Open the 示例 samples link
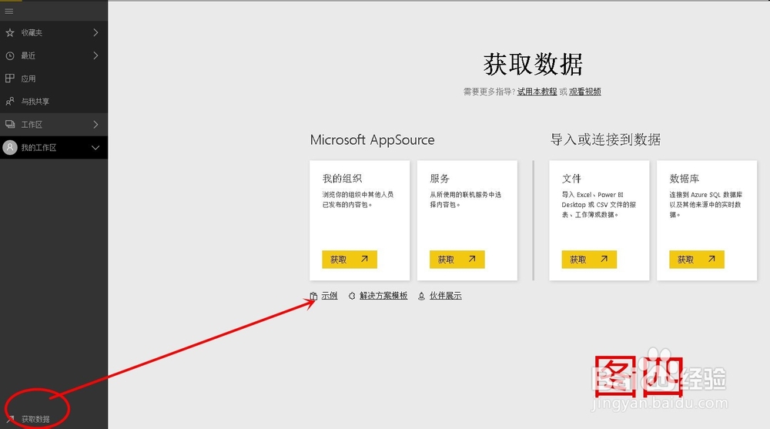 (x=330, y=296)
